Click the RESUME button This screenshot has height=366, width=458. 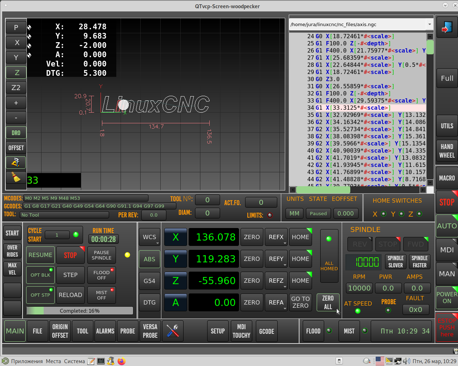click(x=40, y=255)
